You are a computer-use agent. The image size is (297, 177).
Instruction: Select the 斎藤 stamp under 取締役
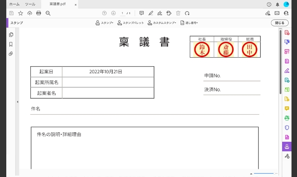(x=226, y=49)
